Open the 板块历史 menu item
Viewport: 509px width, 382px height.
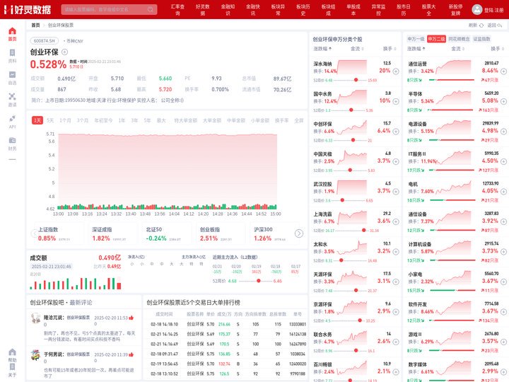pyautogui.click(x=303, y=10)
